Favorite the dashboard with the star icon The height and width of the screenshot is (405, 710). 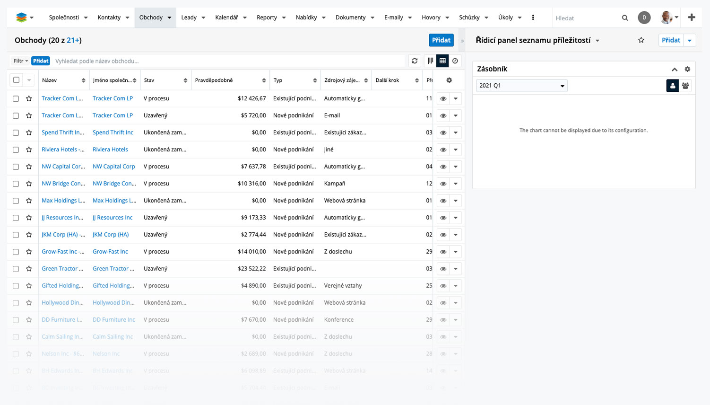tap(641, 40)
